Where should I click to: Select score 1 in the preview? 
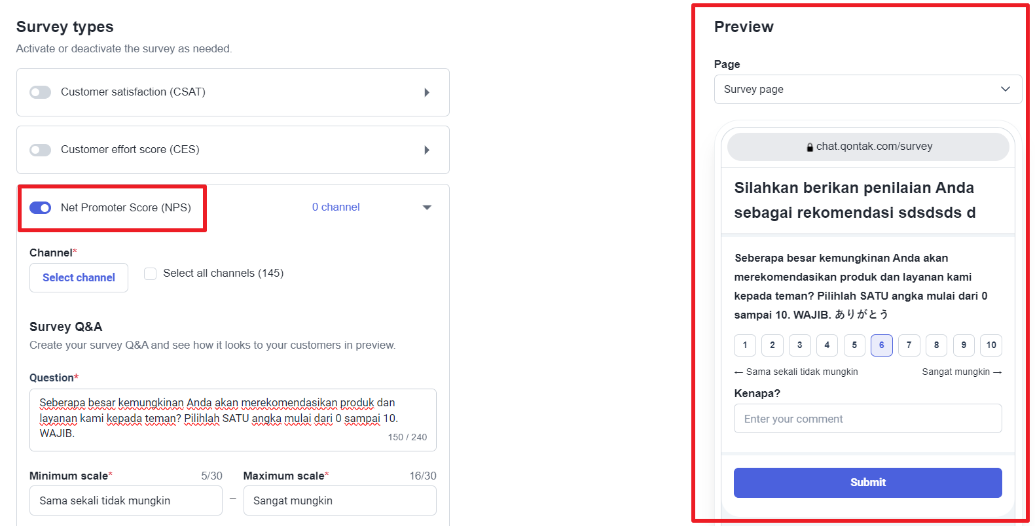745,345
